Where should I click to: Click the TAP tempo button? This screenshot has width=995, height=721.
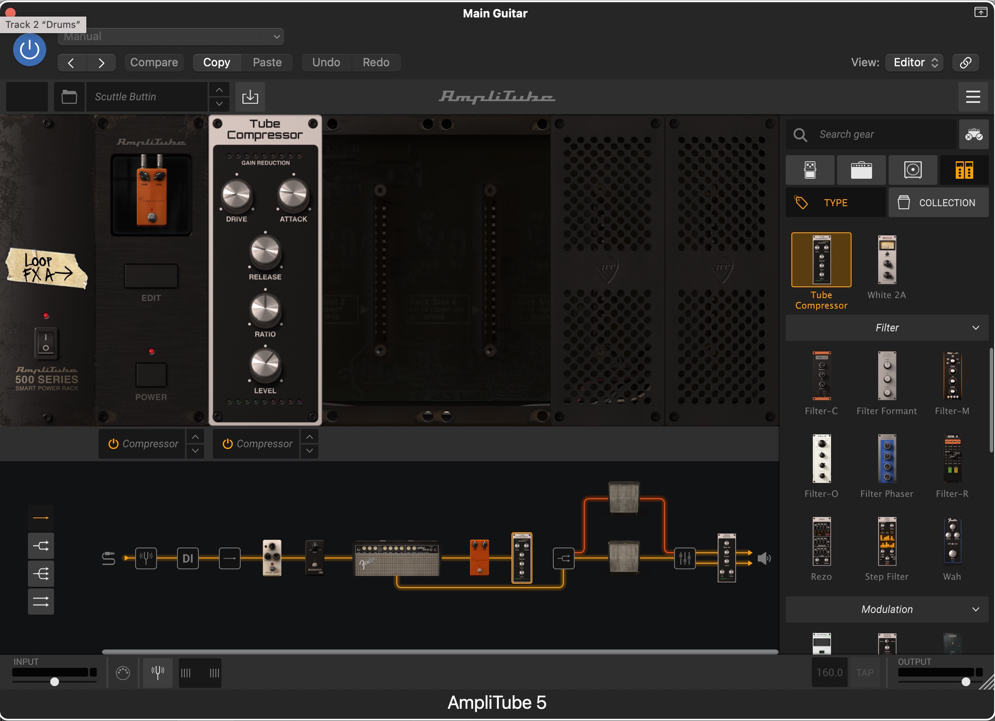(x=865, y=673)
